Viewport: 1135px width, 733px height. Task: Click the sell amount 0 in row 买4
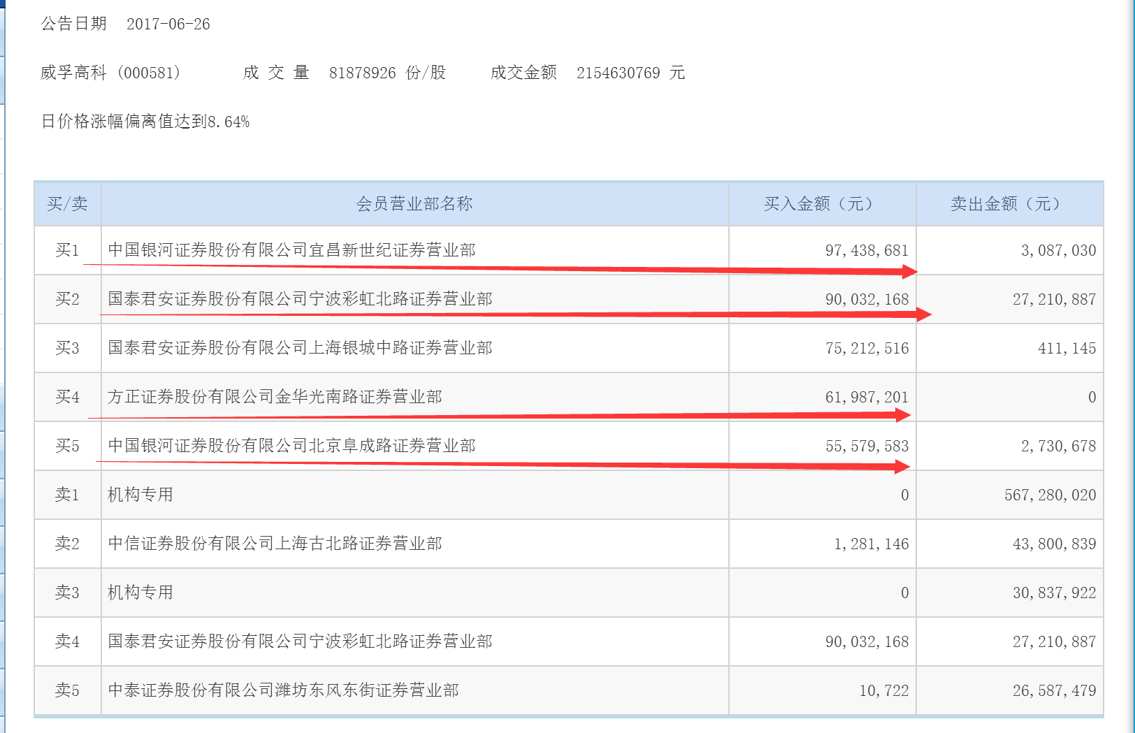[1092, 397]
